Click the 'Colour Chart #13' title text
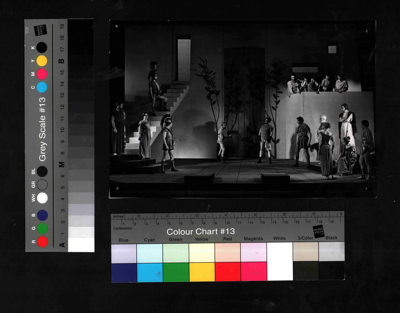 201,232
